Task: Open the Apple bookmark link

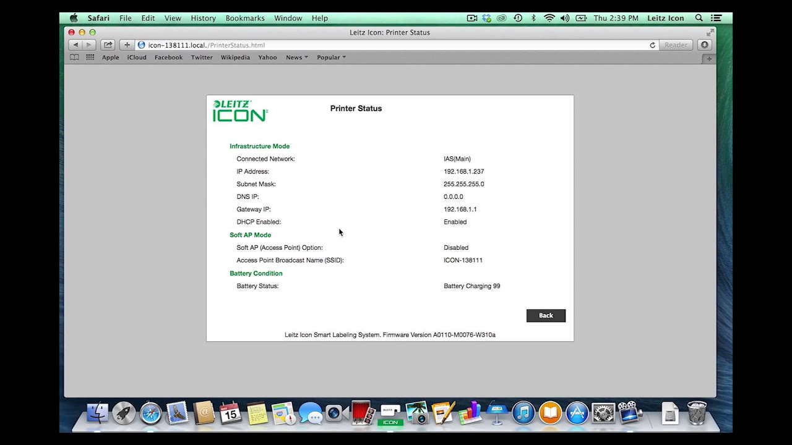Action: (x=110, y=57)
